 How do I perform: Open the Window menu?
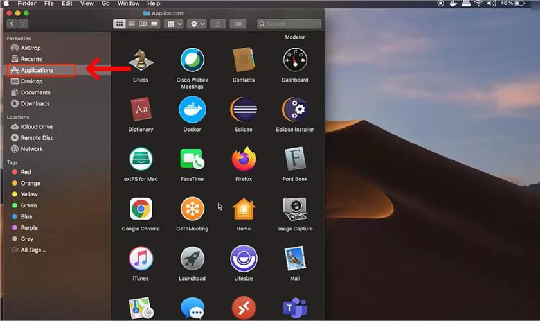[x=129, y=3]
